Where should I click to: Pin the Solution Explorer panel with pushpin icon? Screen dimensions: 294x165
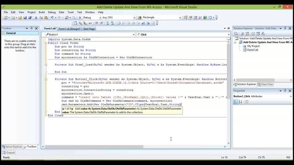point(285,28)
